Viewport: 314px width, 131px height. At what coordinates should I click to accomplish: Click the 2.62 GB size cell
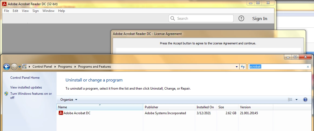(x=231, y=113)
